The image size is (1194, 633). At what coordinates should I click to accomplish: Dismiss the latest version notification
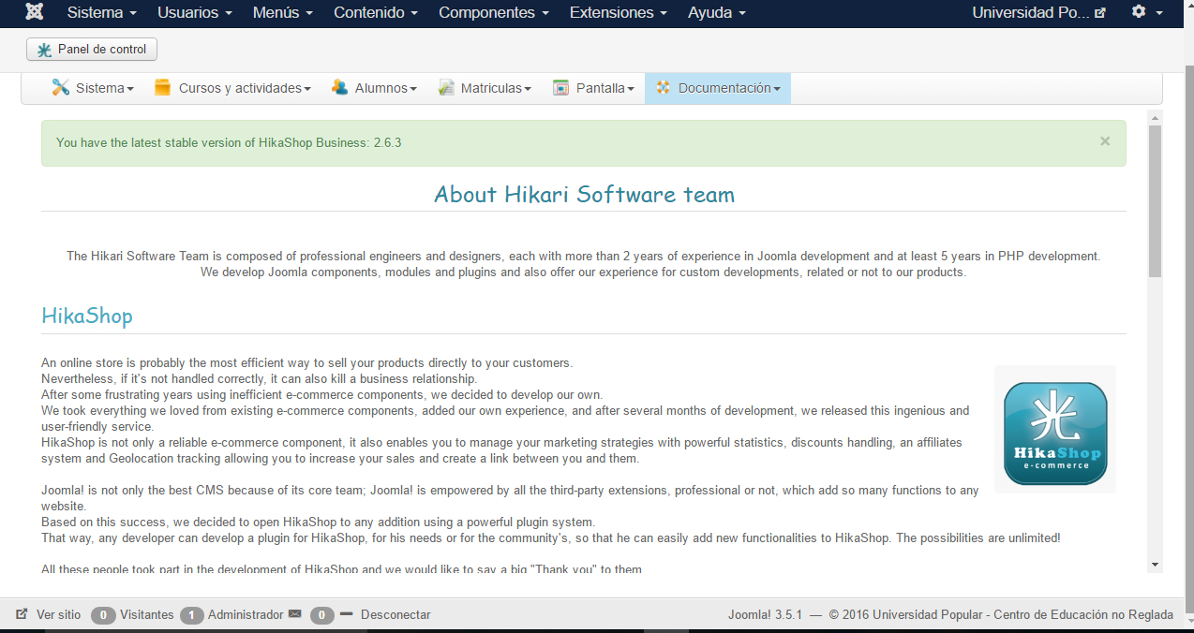click(x=1105, y=141)
